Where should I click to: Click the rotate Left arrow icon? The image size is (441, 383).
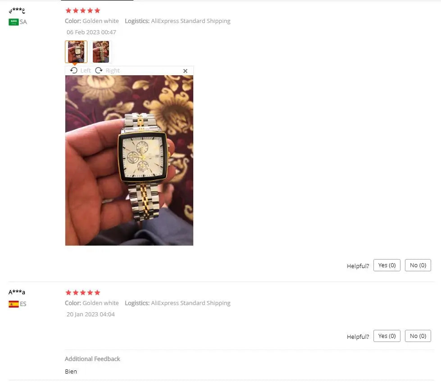tap(74, 70)
